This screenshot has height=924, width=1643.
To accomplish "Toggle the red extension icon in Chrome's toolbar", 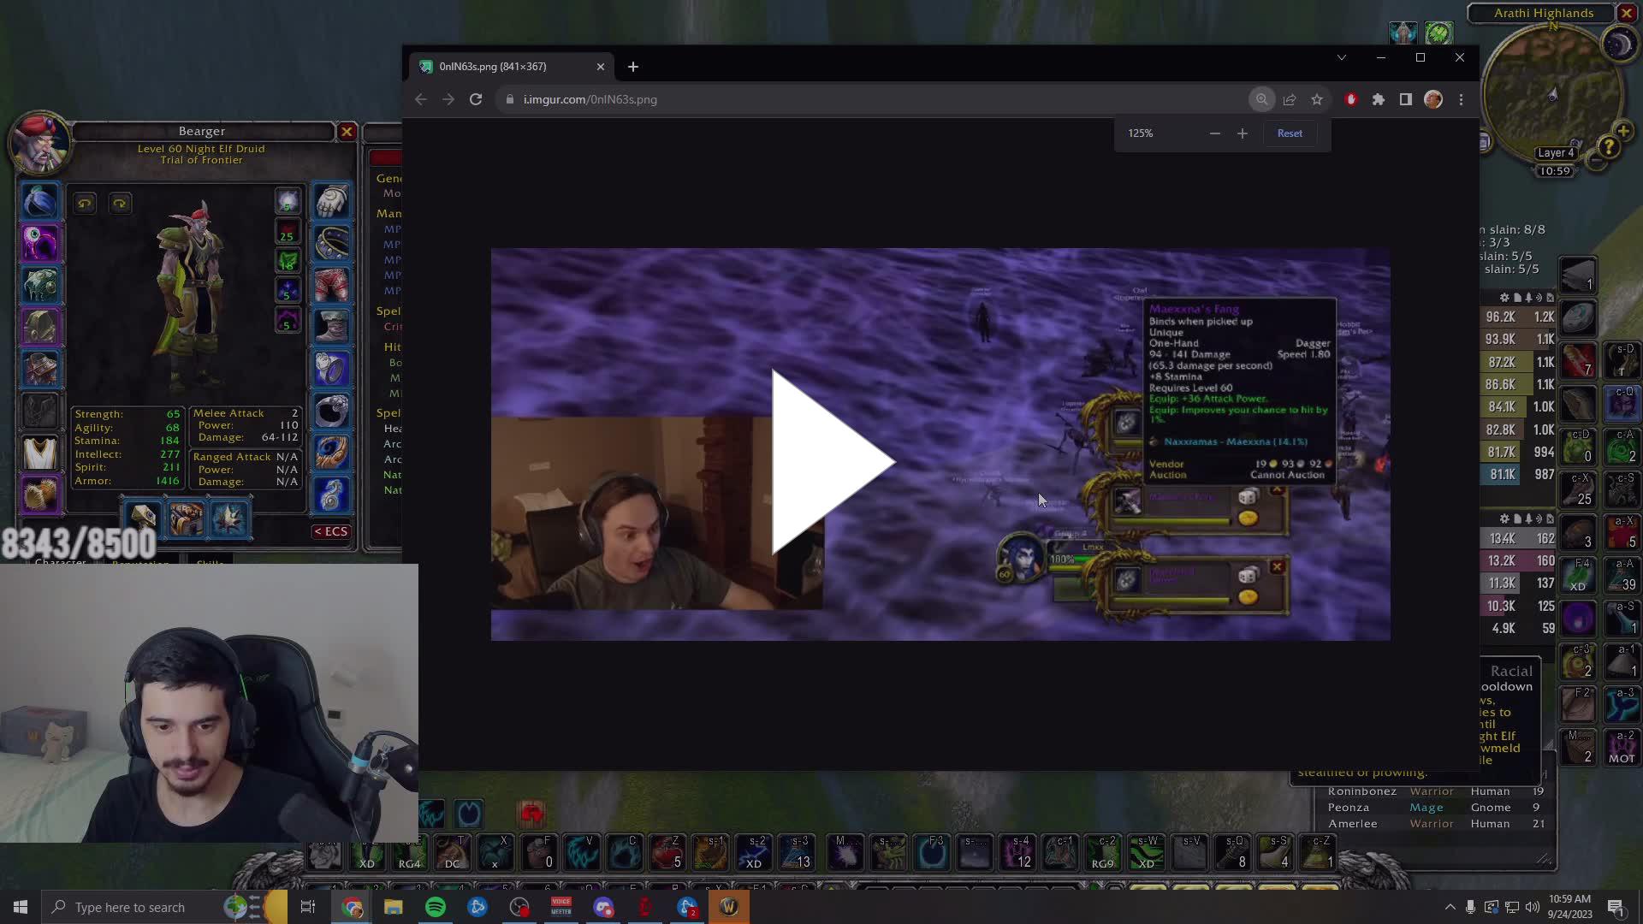I will 1351,99.
